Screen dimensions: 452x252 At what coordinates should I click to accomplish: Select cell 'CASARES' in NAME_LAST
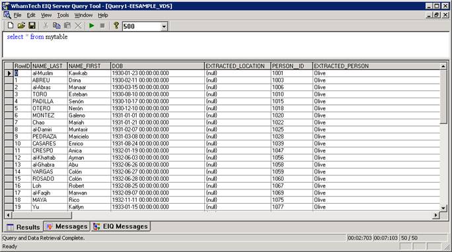(50, 144)
